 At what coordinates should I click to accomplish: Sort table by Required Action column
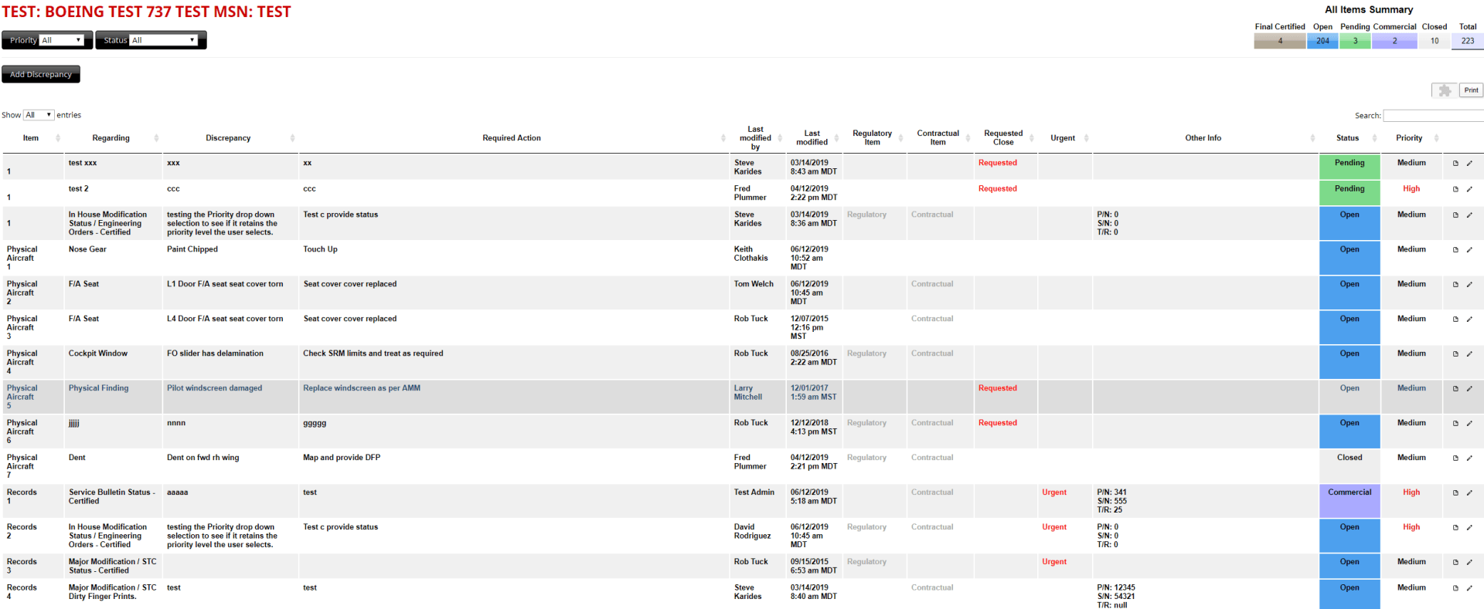(x=514, y=138)
